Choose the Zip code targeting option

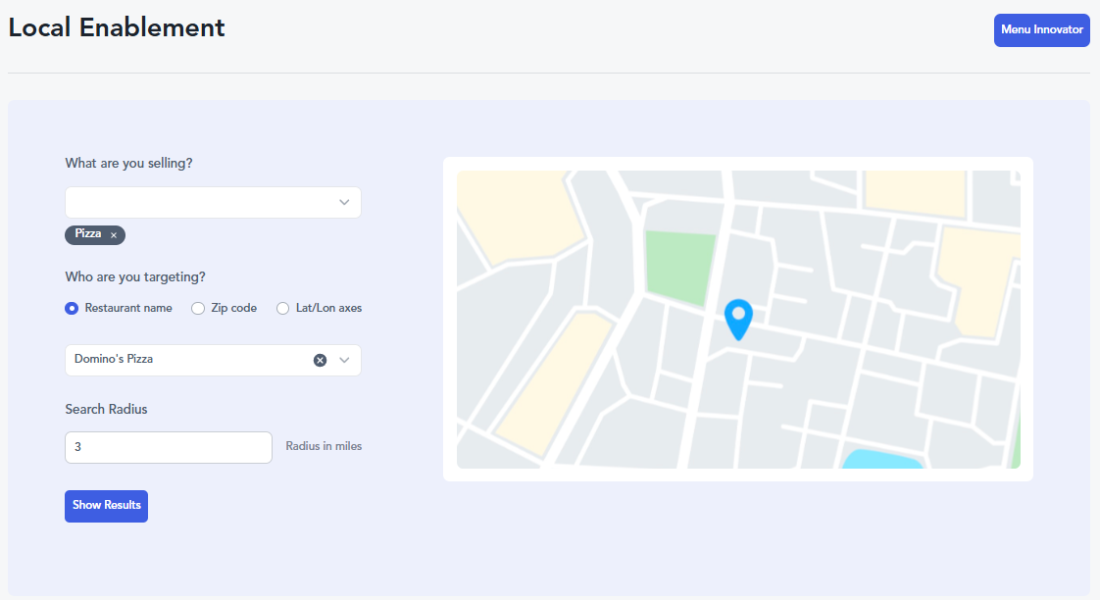198,308
